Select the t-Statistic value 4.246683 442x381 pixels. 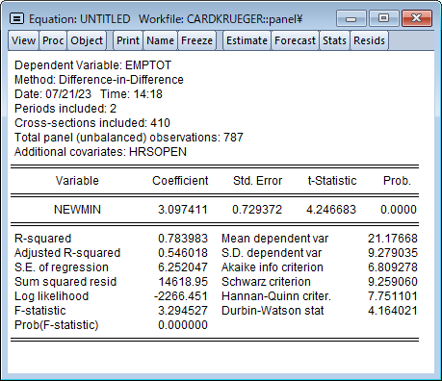(331, 210)
